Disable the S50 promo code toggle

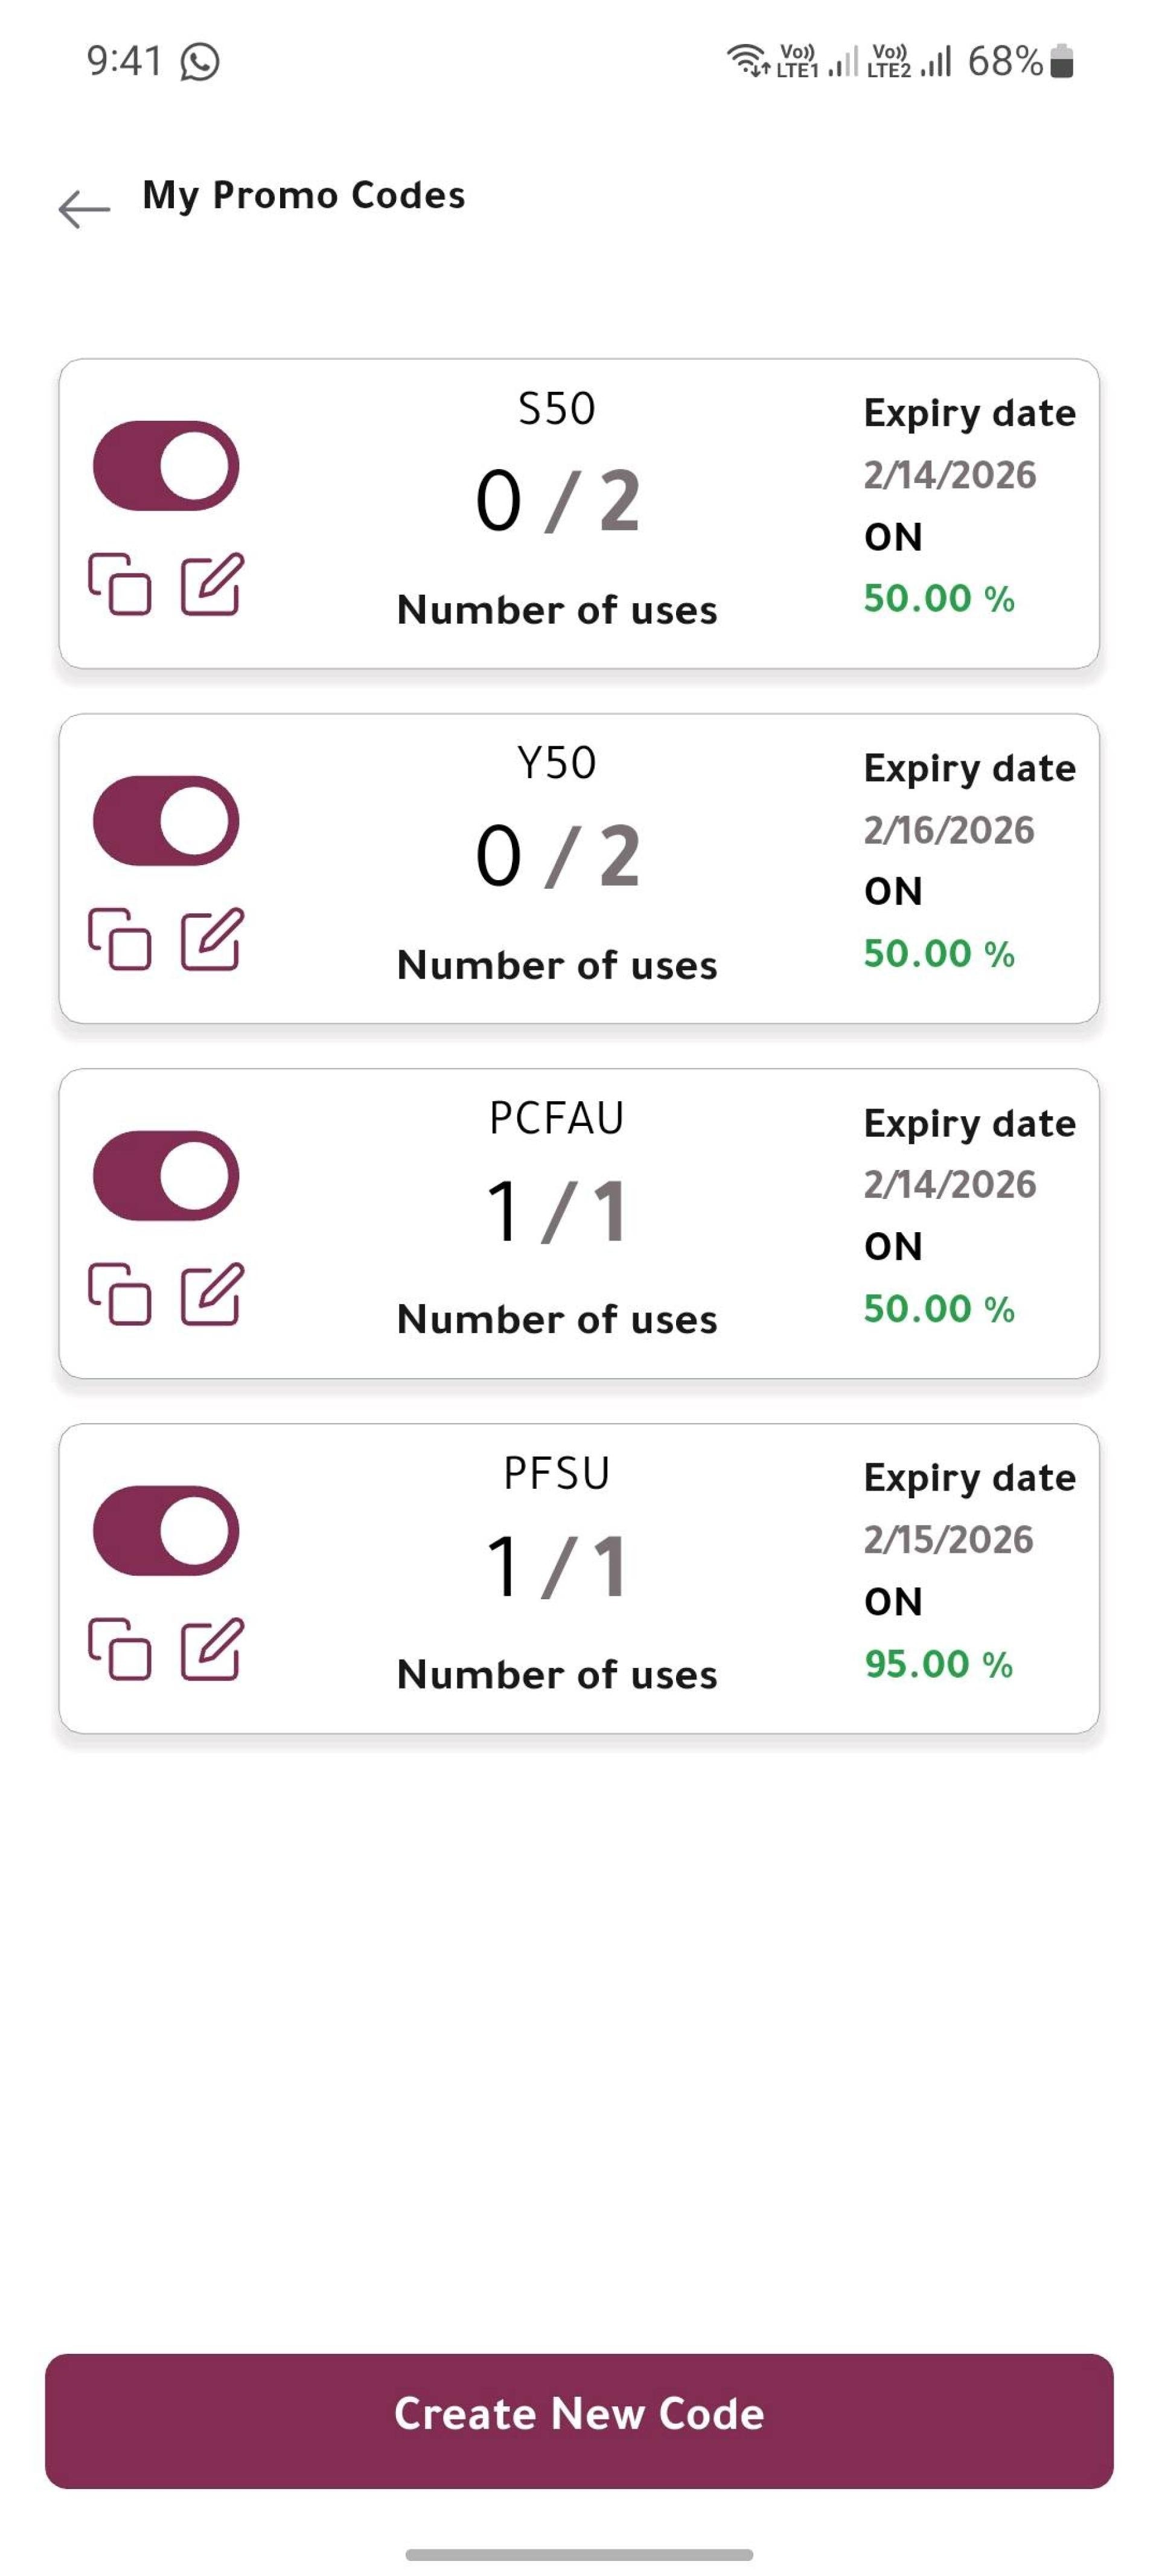[166, 466]
